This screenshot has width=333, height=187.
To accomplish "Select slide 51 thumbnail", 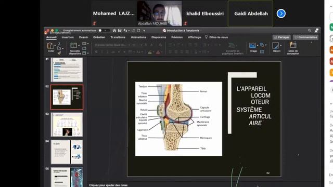I will pyautogui.click(x=67, y=70).
